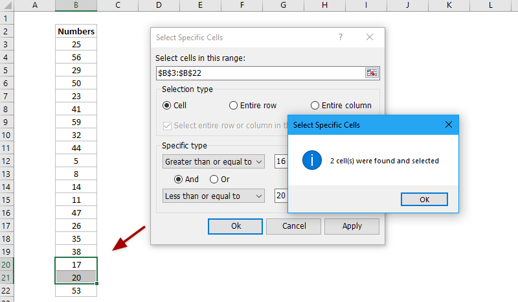This screenshot has height=302, width=518.
Task: Click the blue information icon in the message box
Action: [312, 160]
